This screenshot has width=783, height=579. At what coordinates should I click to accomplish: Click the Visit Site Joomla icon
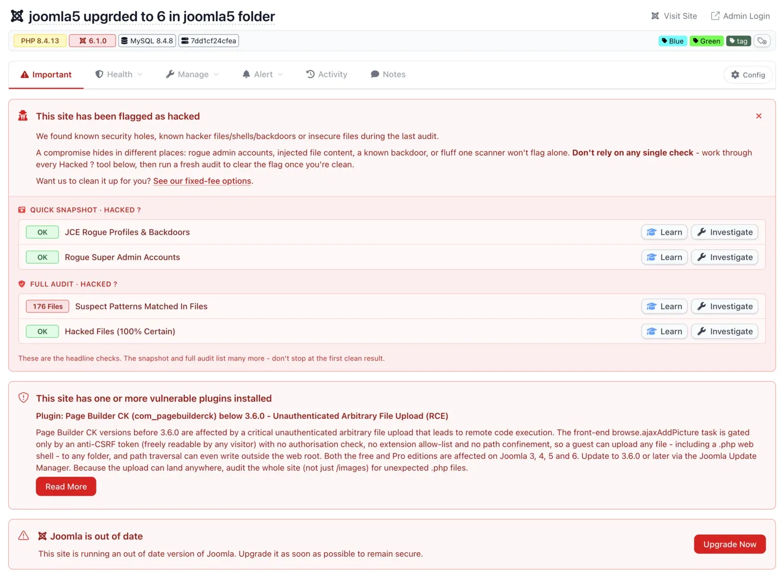click(655, 16)
